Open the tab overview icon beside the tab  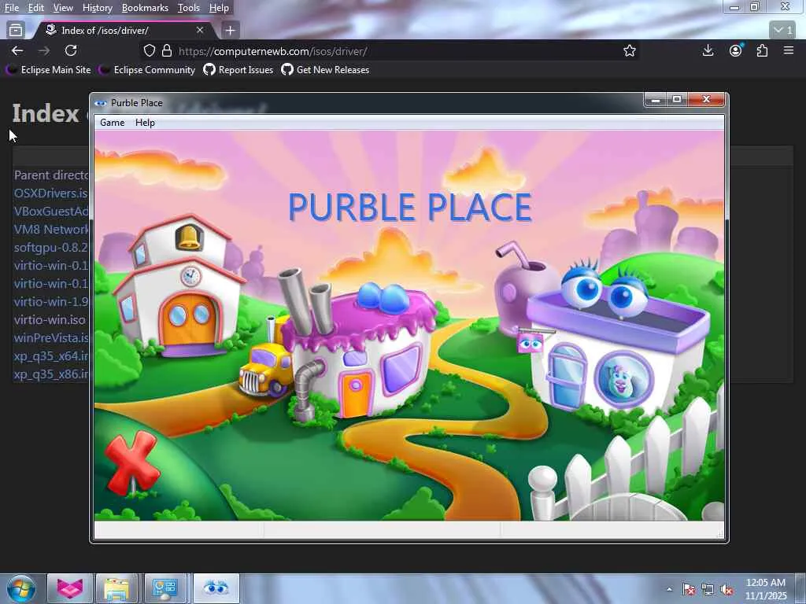tap(16, 31)
